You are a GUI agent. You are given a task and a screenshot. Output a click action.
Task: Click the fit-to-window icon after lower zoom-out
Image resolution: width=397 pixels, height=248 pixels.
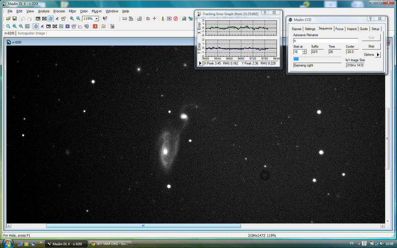click(27, 26)
